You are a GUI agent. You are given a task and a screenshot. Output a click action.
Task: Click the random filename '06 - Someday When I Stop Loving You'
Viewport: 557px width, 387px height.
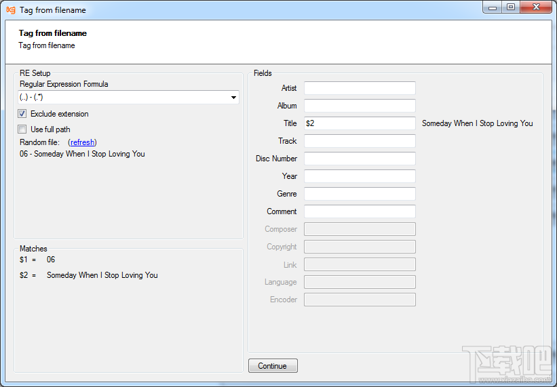[x=82, y=154]
